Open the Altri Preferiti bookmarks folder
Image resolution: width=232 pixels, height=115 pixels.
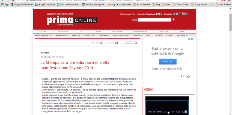point(224,4)
